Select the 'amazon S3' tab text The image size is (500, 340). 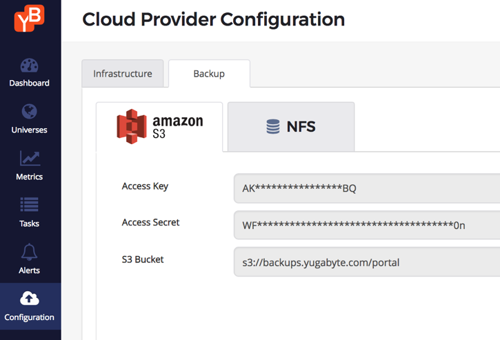[x=177, y=127]
